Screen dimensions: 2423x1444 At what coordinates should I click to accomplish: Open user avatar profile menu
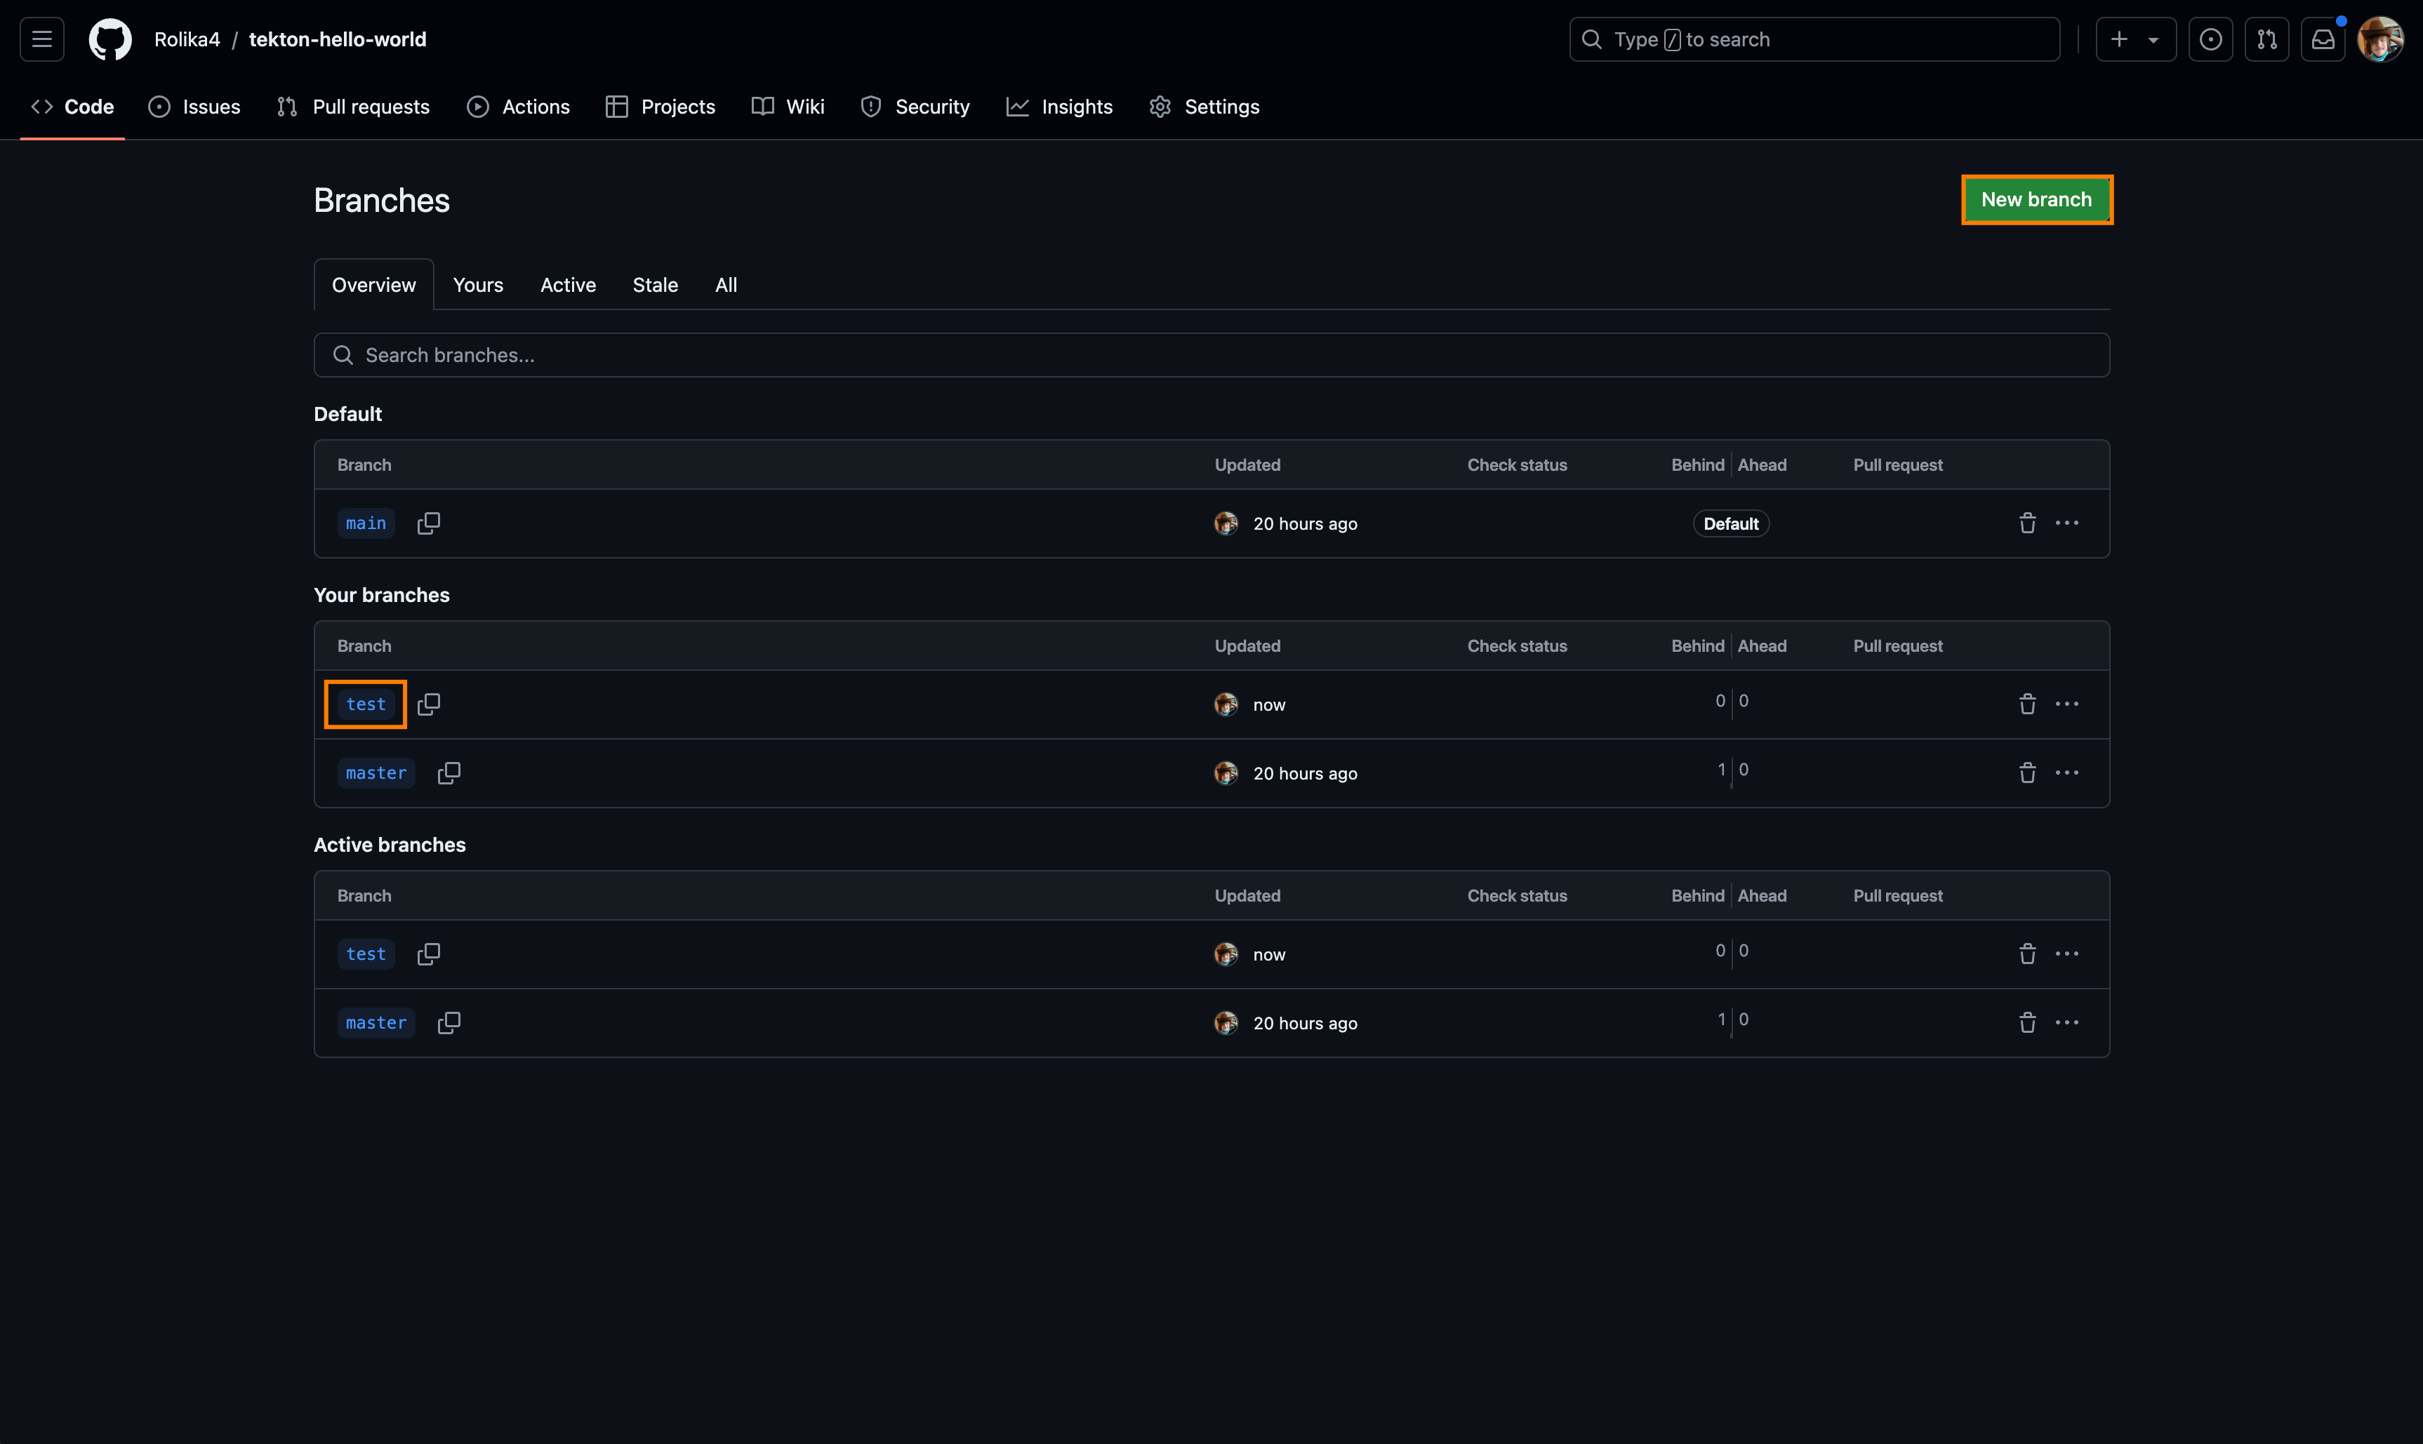point(2380,40)
